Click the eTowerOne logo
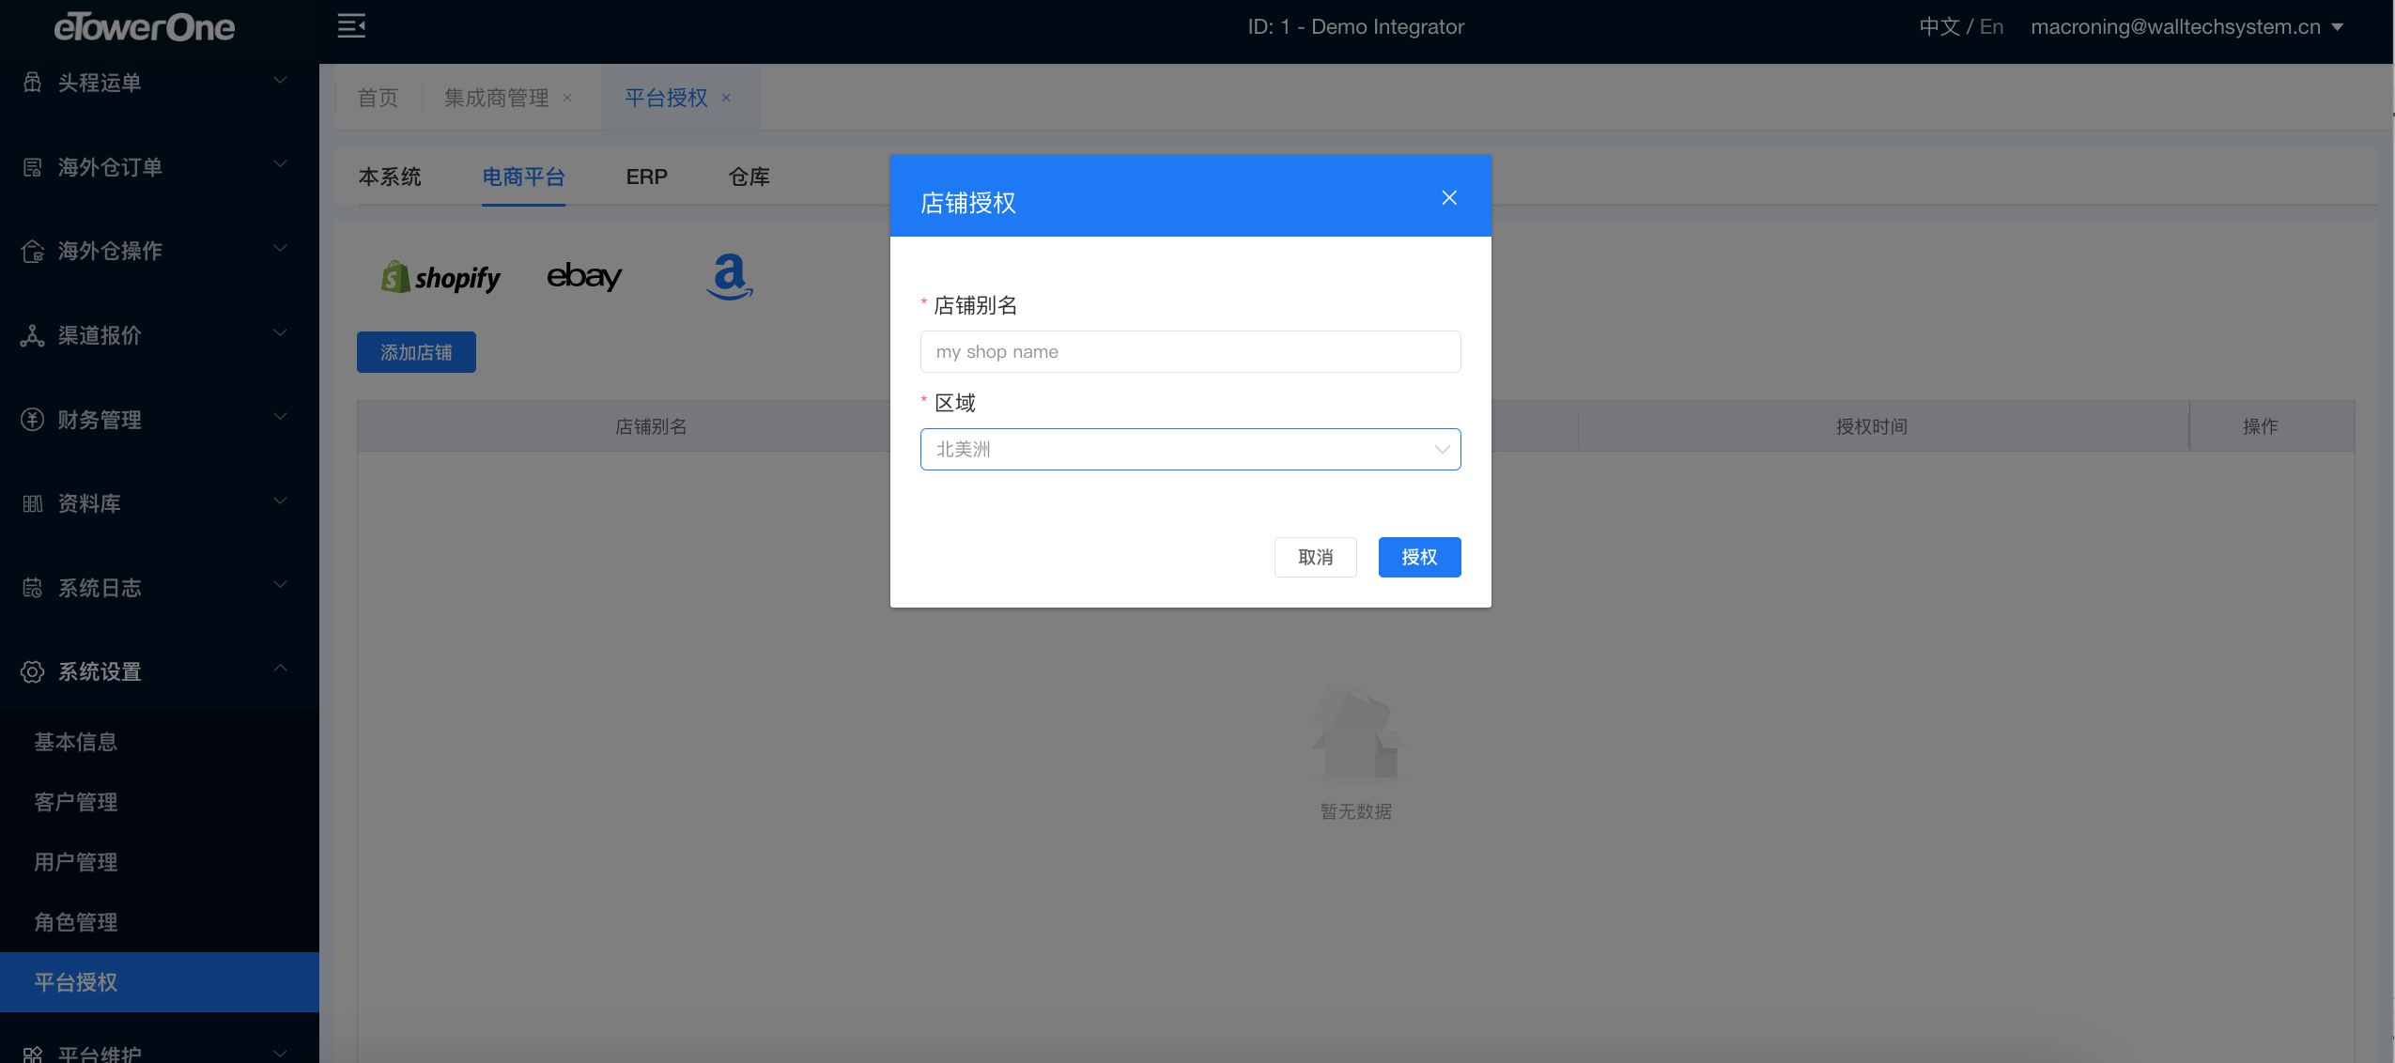This screenshot has height=1063, width=2395. (x=145, y=27)
